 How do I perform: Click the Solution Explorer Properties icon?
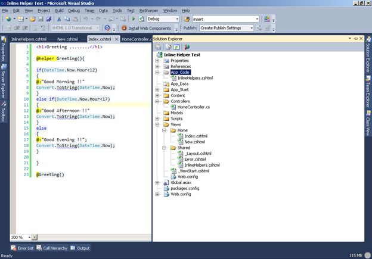tap(158, 47)
